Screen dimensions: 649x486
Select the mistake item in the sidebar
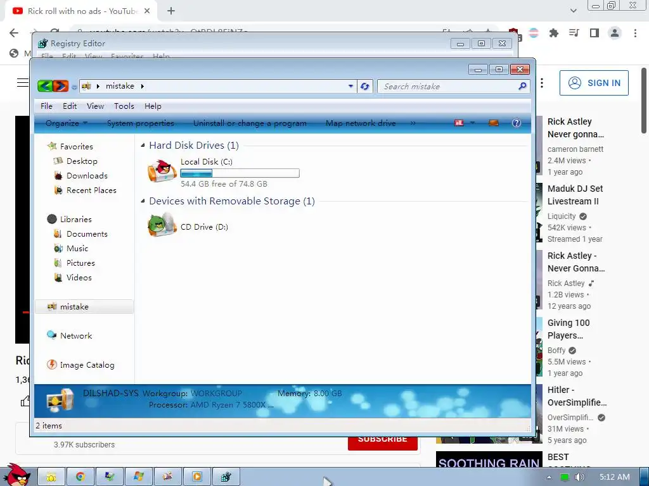tap(84, 307)
